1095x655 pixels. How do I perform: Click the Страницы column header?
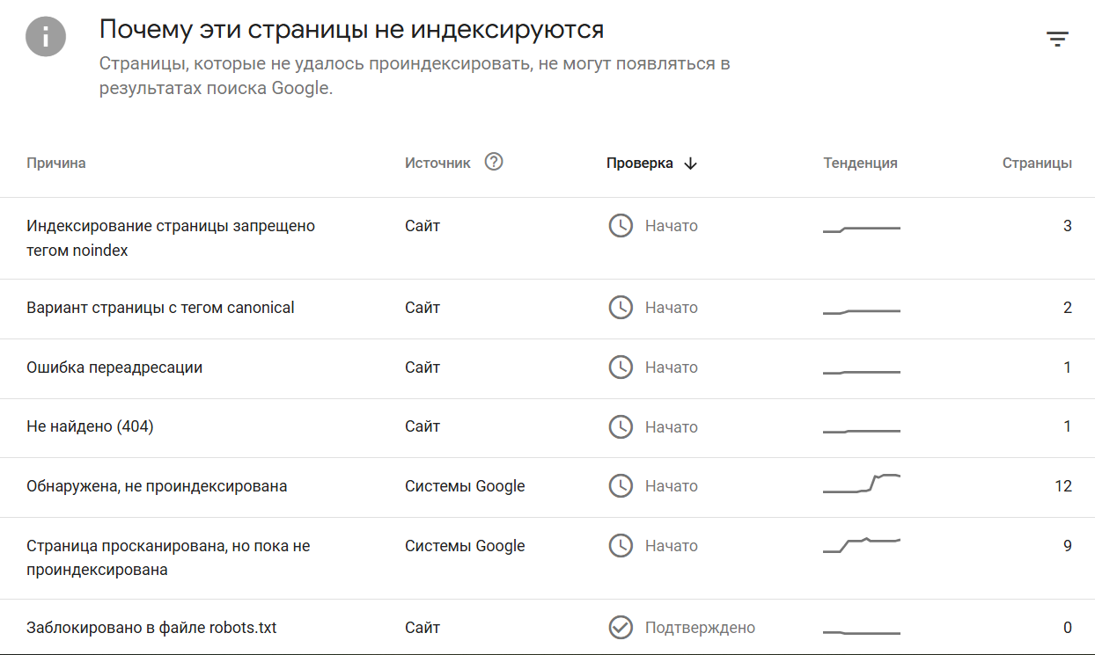click(x=1037, y=164)
